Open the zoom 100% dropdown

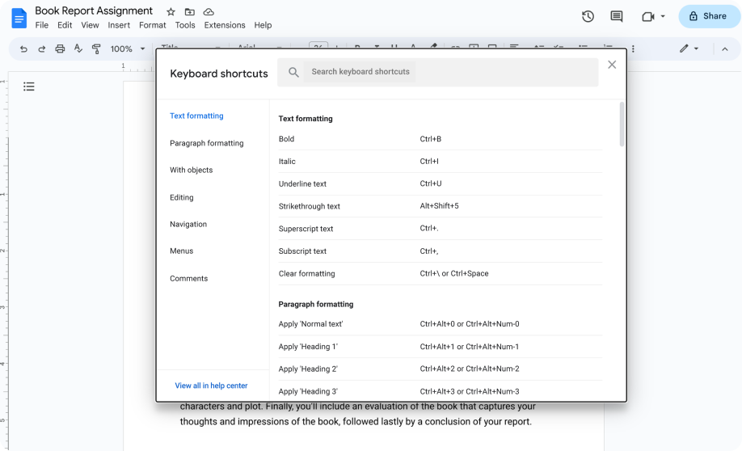pos(128,49)
